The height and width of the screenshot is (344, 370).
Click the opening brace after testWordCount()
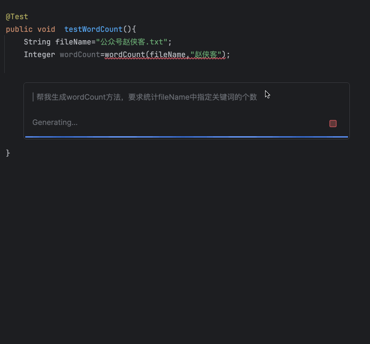click(134, 29)
